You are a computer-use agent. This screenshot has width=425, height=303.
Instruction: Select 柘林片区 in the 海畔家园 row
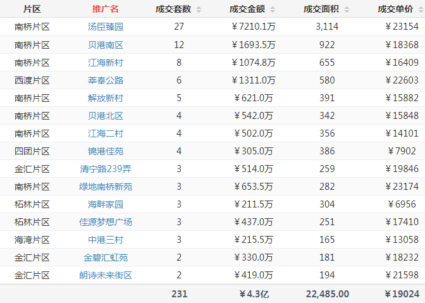32,204
